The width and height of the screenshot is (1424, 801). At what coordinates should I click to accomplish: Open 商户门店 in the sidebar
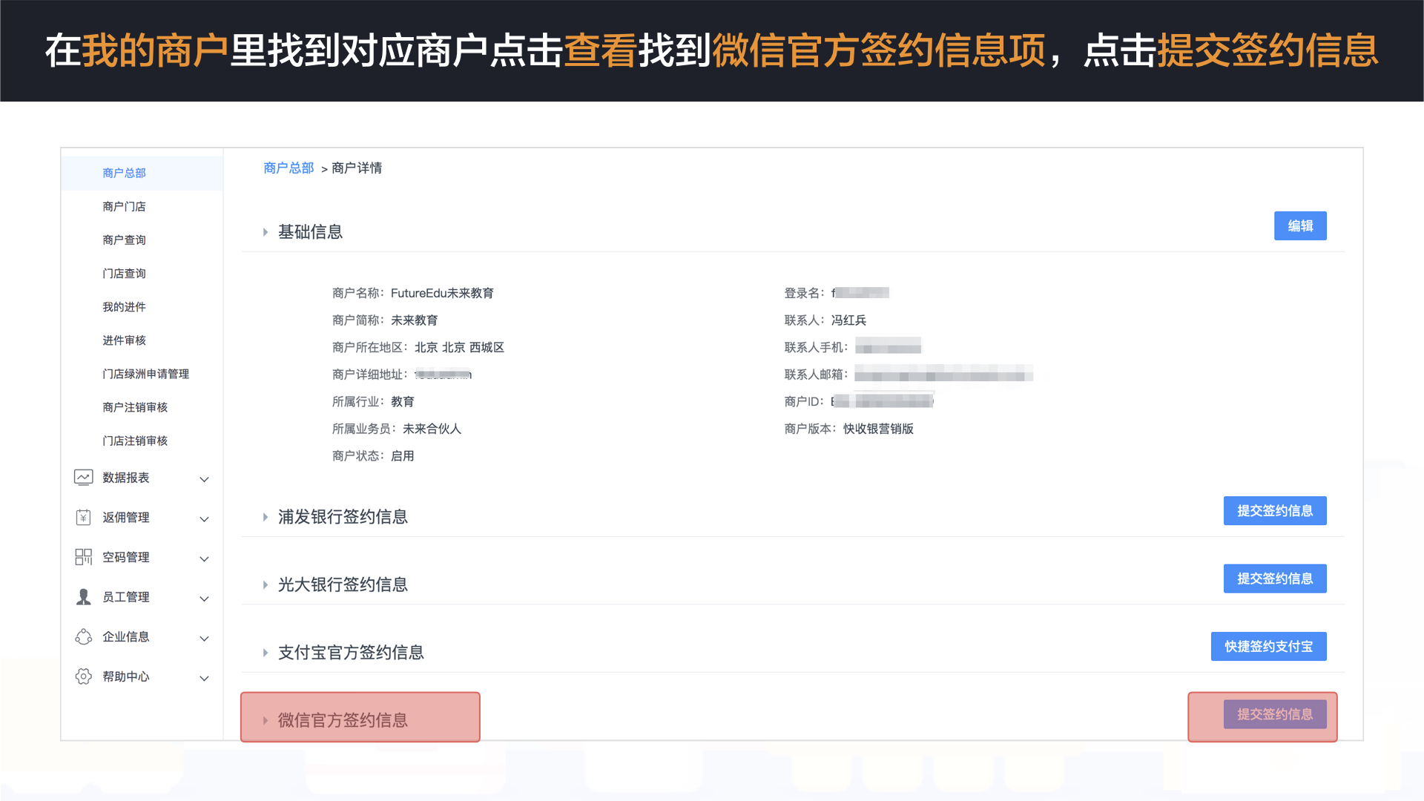coord(125,206)
